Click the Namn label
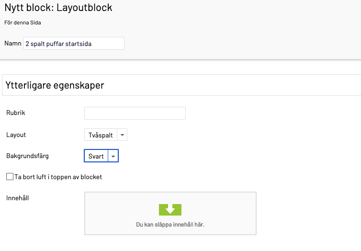 (x=13, y=43)
